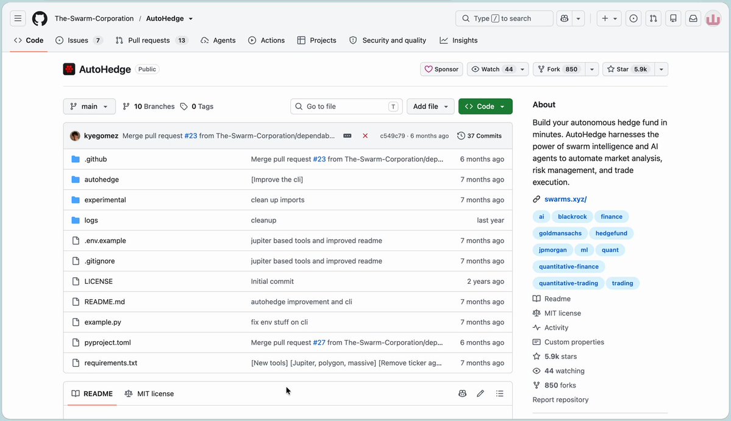731x421 pixels.
Task: Click Type / to search field
Action: (x=504, y=19)
